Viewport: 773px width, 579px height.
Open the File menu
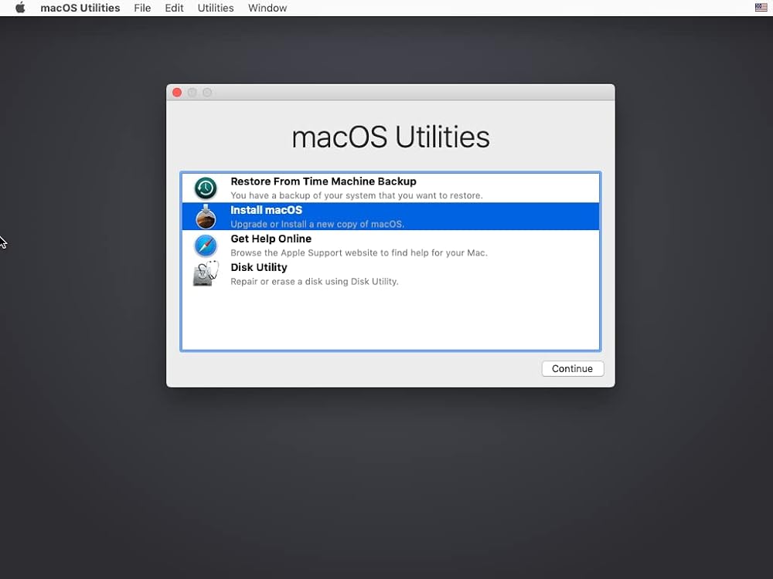coord(142,8)
